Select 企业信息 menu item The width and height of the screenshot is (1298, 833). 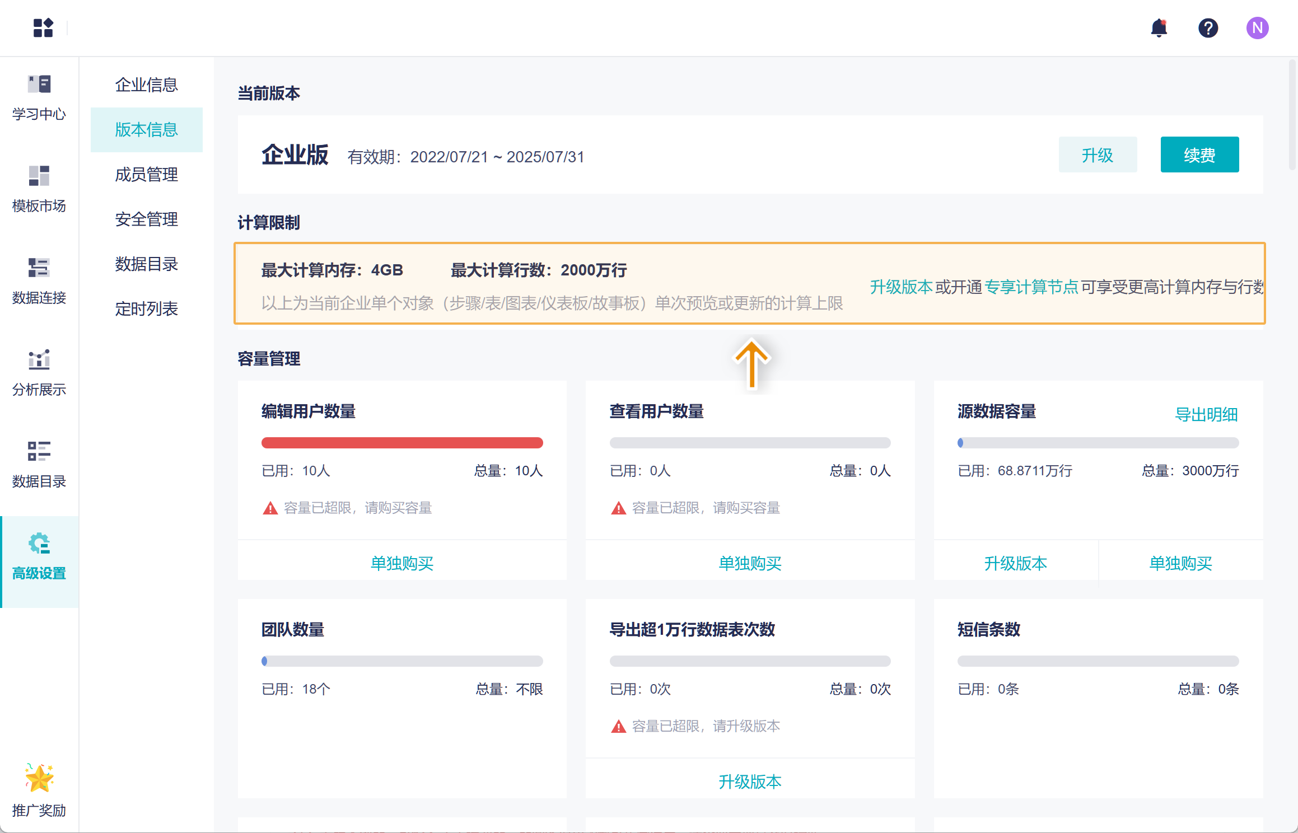point(146,85)
